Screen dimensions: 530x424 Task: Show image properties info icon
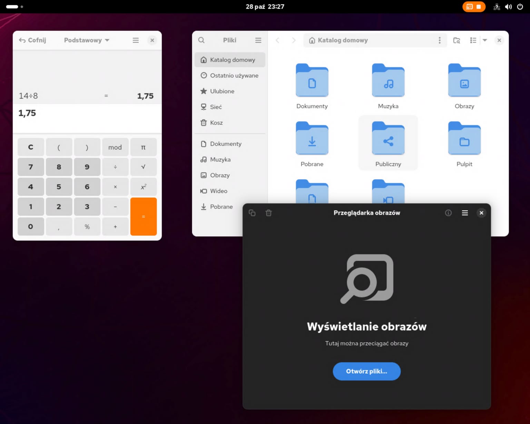[x=448, y=213]
